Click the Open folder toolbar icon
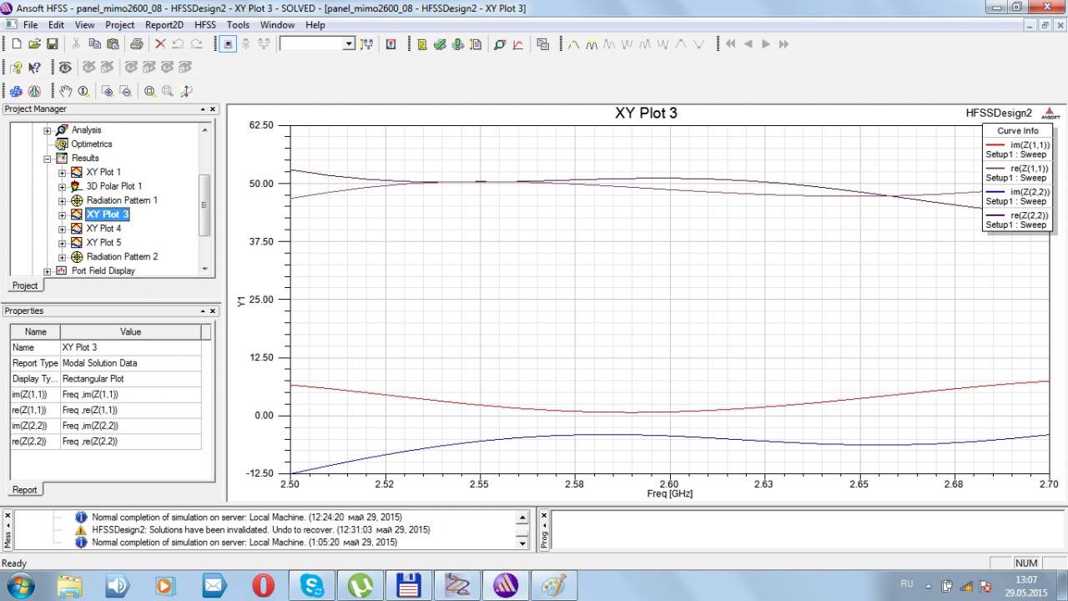 (34, 44)
